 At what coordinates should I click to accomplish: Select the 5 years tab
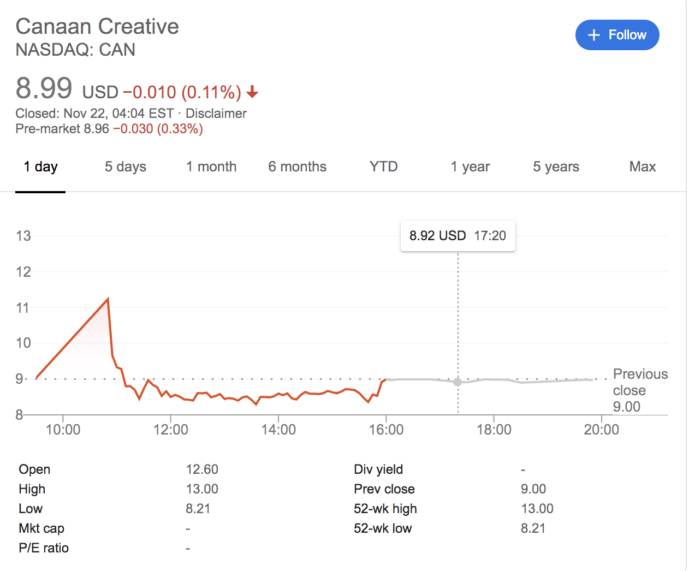coord(556,166)
